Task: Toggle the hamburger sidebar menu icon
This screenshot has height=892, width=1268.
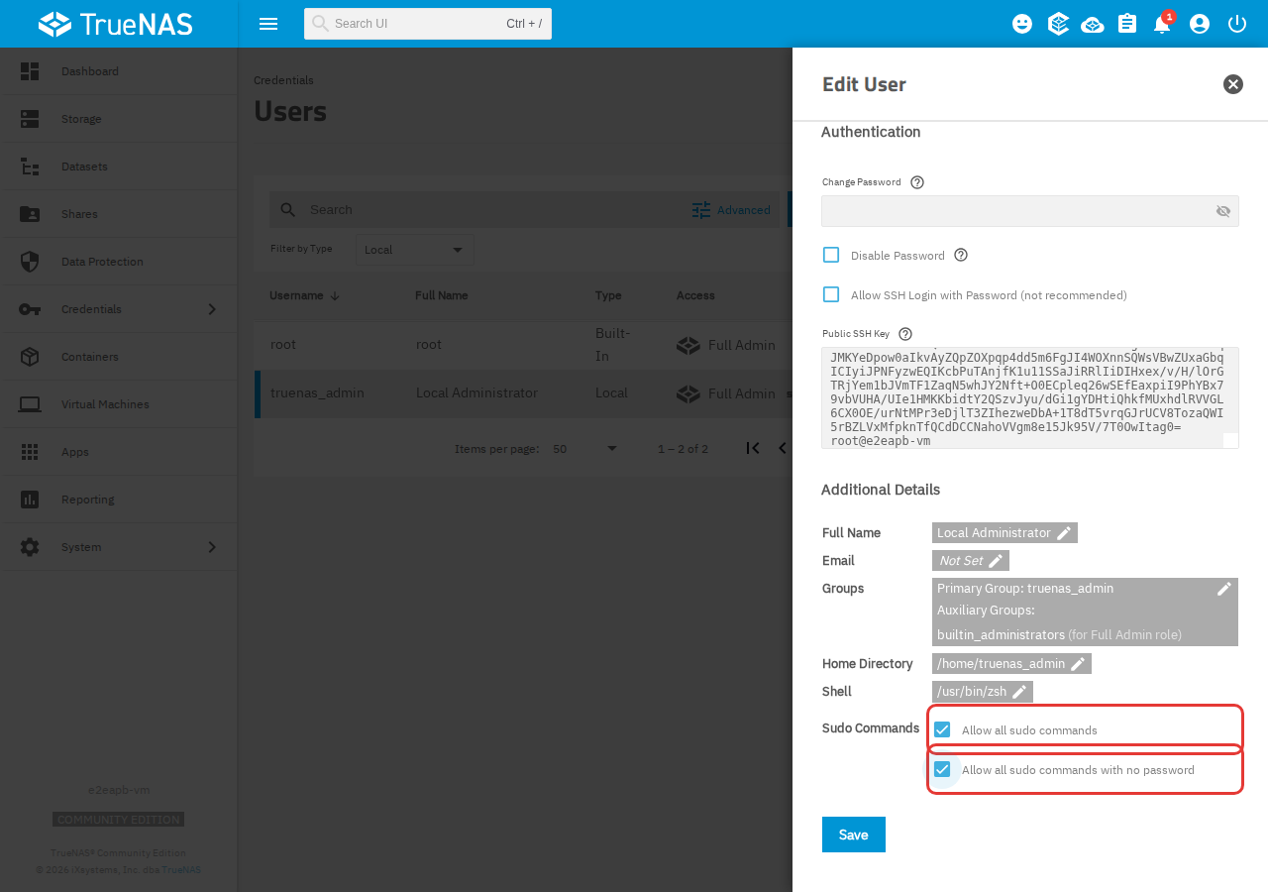Action: [x=268, y=24]
